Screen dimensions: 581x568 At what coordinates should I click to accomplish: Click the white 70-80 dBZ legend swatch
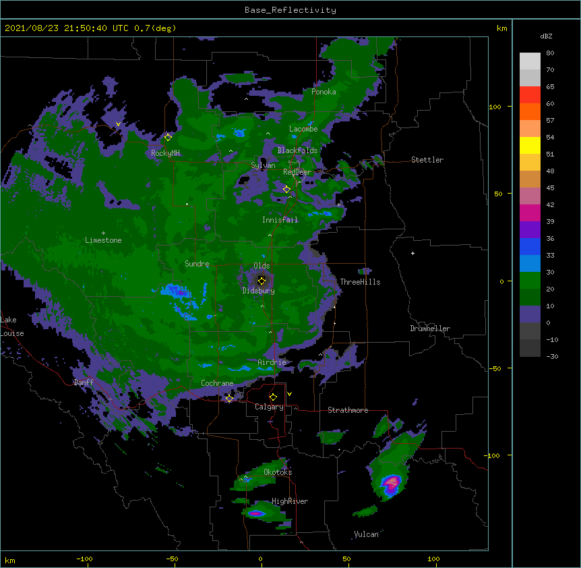[x=530, y=61]
